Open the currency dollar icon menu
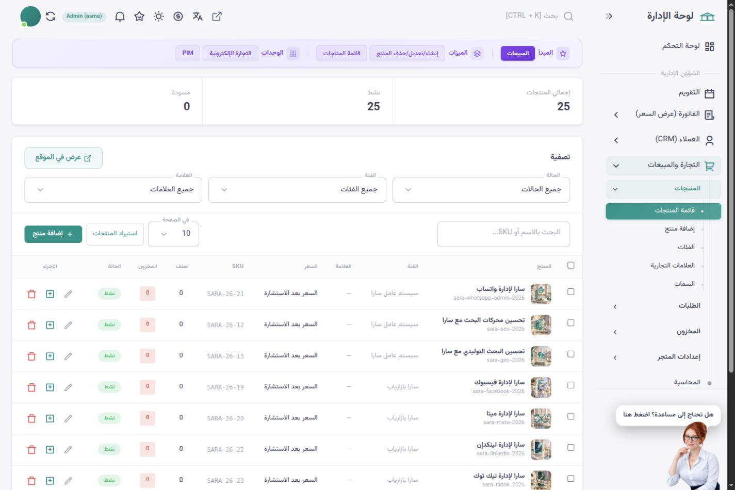735x490 pixels. (178, 17)
